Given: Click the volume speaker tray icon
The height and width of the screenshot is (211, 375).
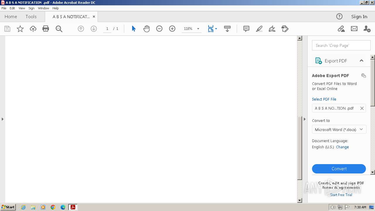Looking at the screenshot, I should tap(333, 207).
